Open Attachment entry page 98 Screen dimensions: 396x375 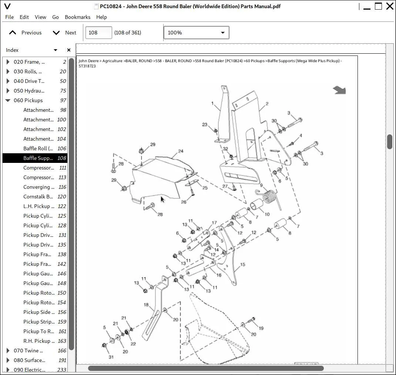pyautogui.click(x=35, y=110)
